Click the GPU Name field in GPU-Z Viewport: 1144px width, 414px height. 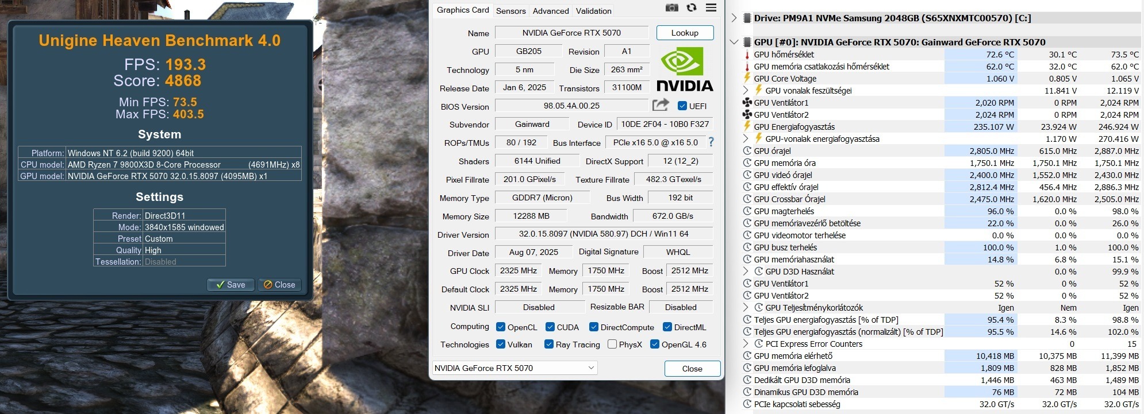571,33
